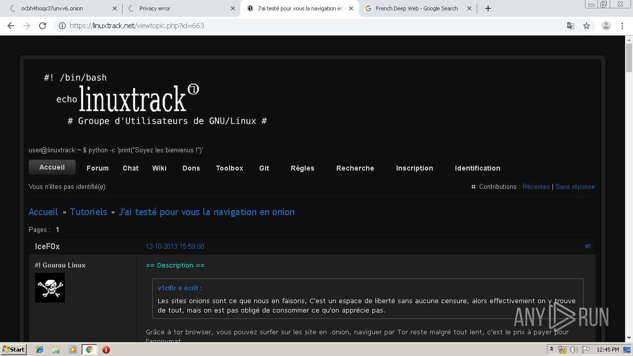Open the Accueil menu button
This screenshot has height=356, width=633.
(52, 167)
